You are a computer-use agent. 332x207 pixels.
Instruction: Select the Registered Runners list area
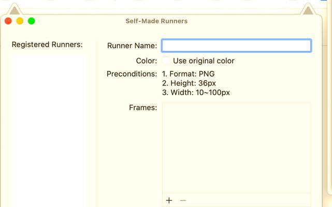pos(49,130)
